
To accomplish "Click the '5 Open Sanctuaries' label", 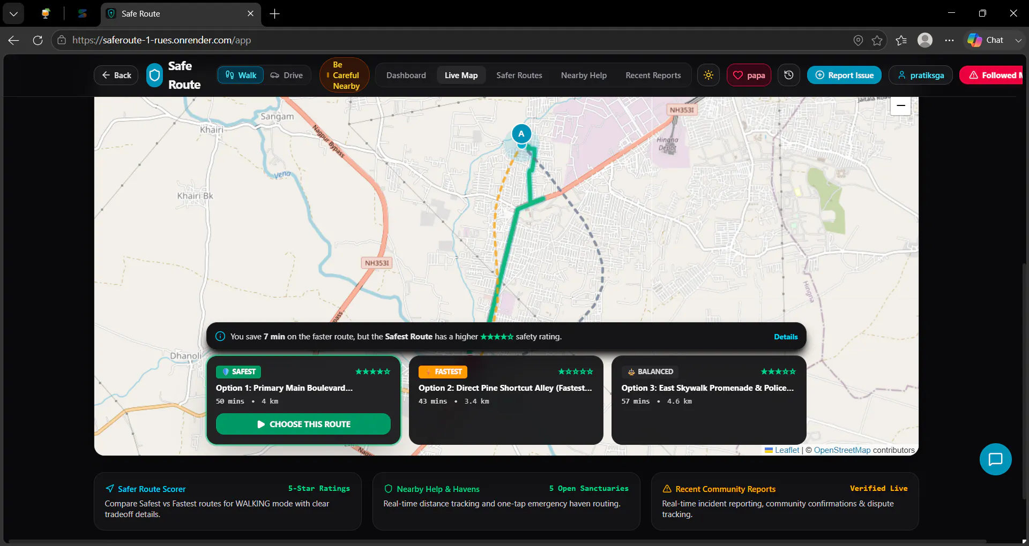I will 588,488.
